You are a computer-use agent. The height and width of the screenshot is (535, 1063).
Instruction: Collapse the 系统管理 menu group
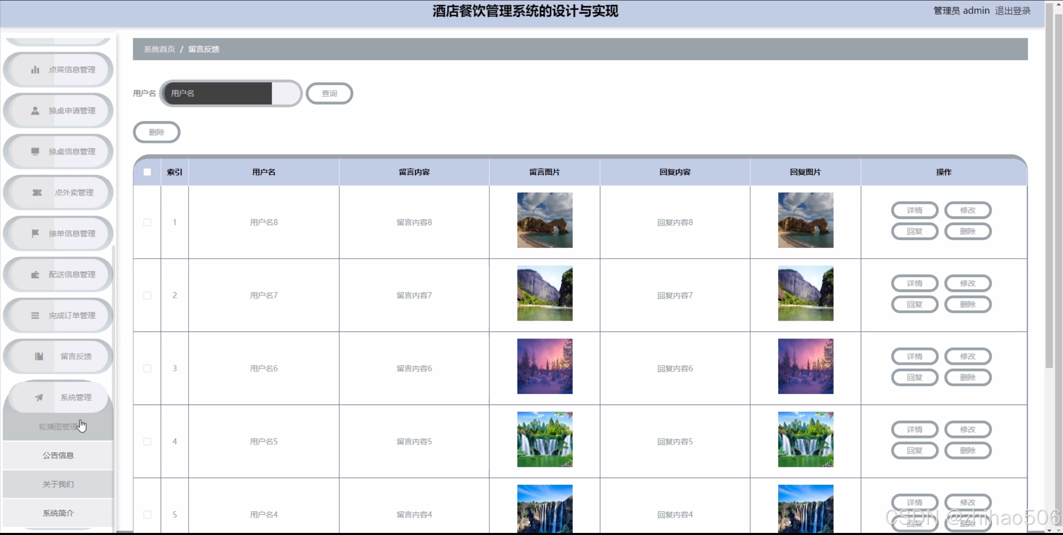[76, 398]
